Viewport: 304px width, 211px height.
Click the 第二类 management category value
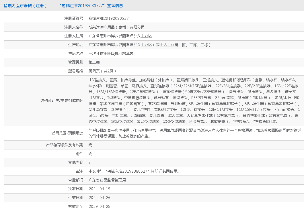click(94, 62)
